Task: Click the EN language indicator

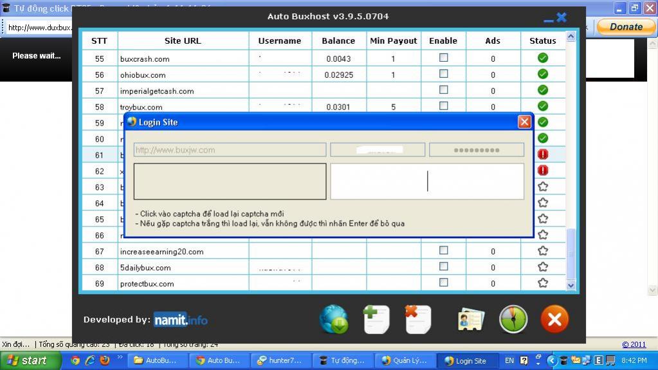Action: (x=509, y=360)
